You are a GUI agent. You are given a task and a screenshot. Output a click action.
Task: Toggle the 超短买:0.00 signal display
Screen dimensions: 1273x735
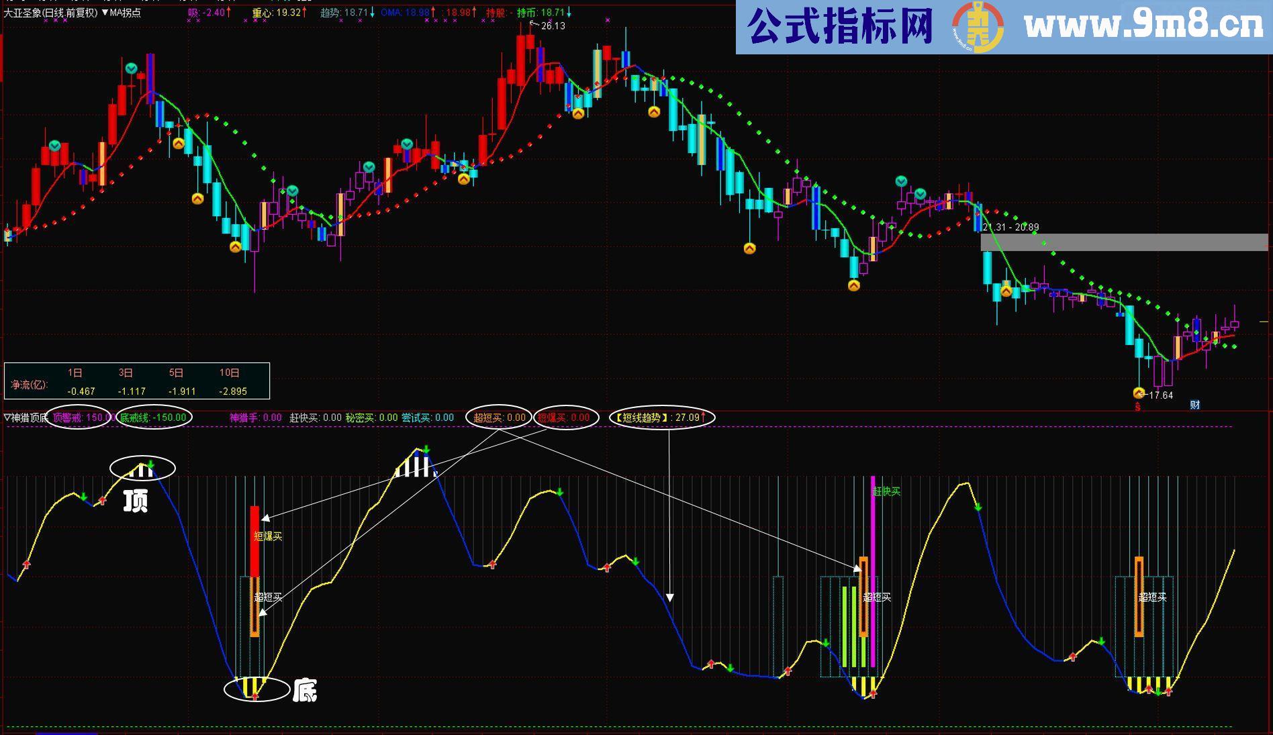500,416
